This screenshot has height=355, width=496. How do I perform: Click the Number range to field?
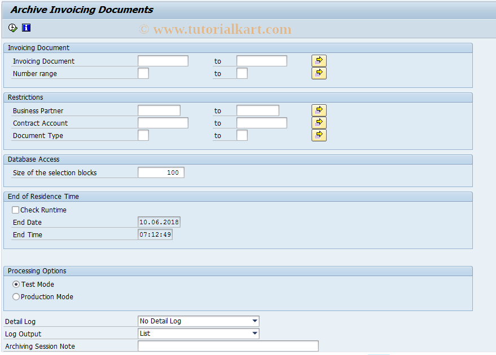coord(242,73)
